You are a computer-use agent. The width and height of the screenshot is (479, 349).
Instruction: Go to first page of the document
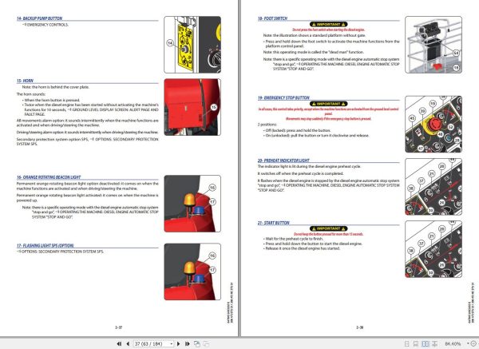119,343
